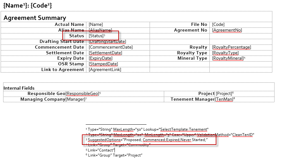Click the {ResponsibleGeo} field
Viewport: 285px width, 166px height.
tap(82, 94)
